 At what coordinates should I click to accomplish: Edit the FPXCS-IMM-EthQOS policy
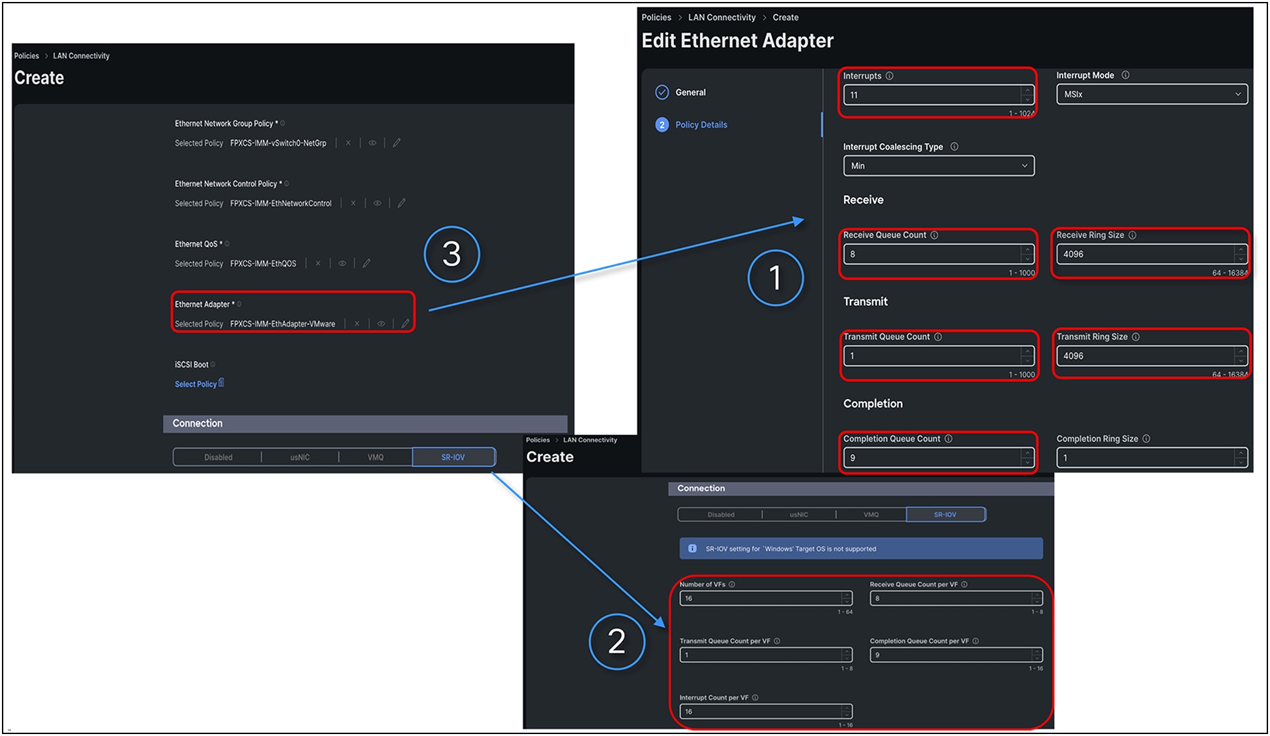coord(366,263)
